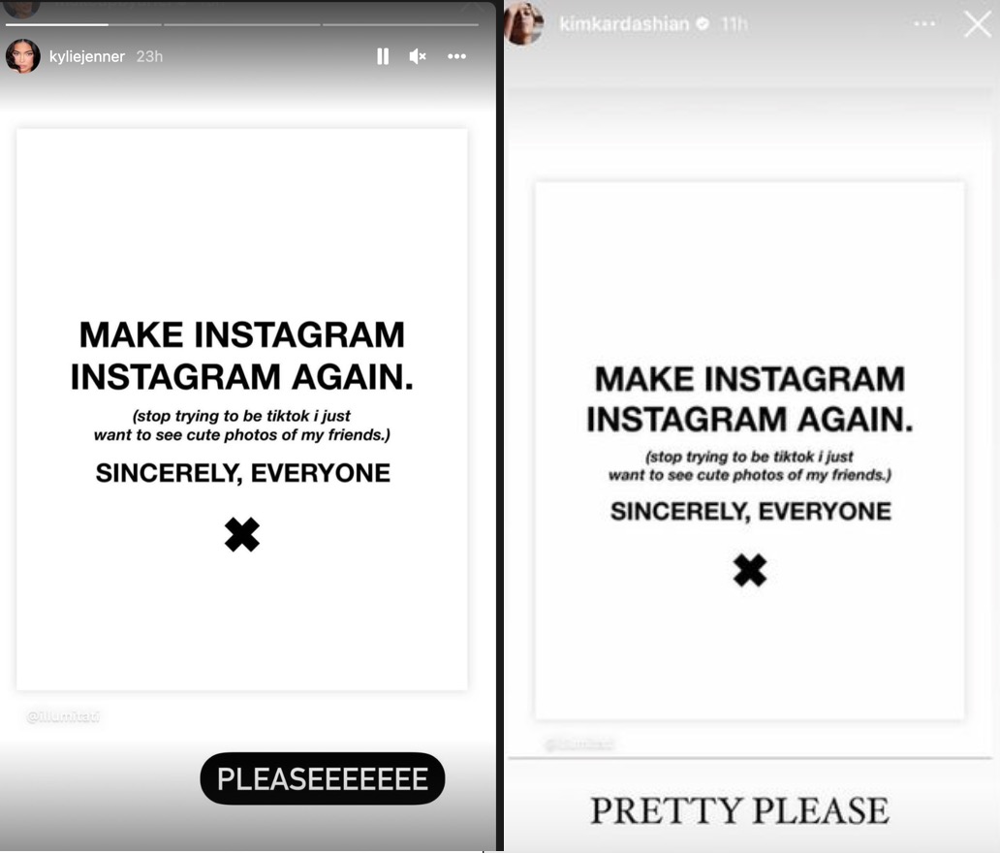Open kyliejenner profile picture
The height and width of the screenshot is (853, 1000).
(x=23, y=56)
